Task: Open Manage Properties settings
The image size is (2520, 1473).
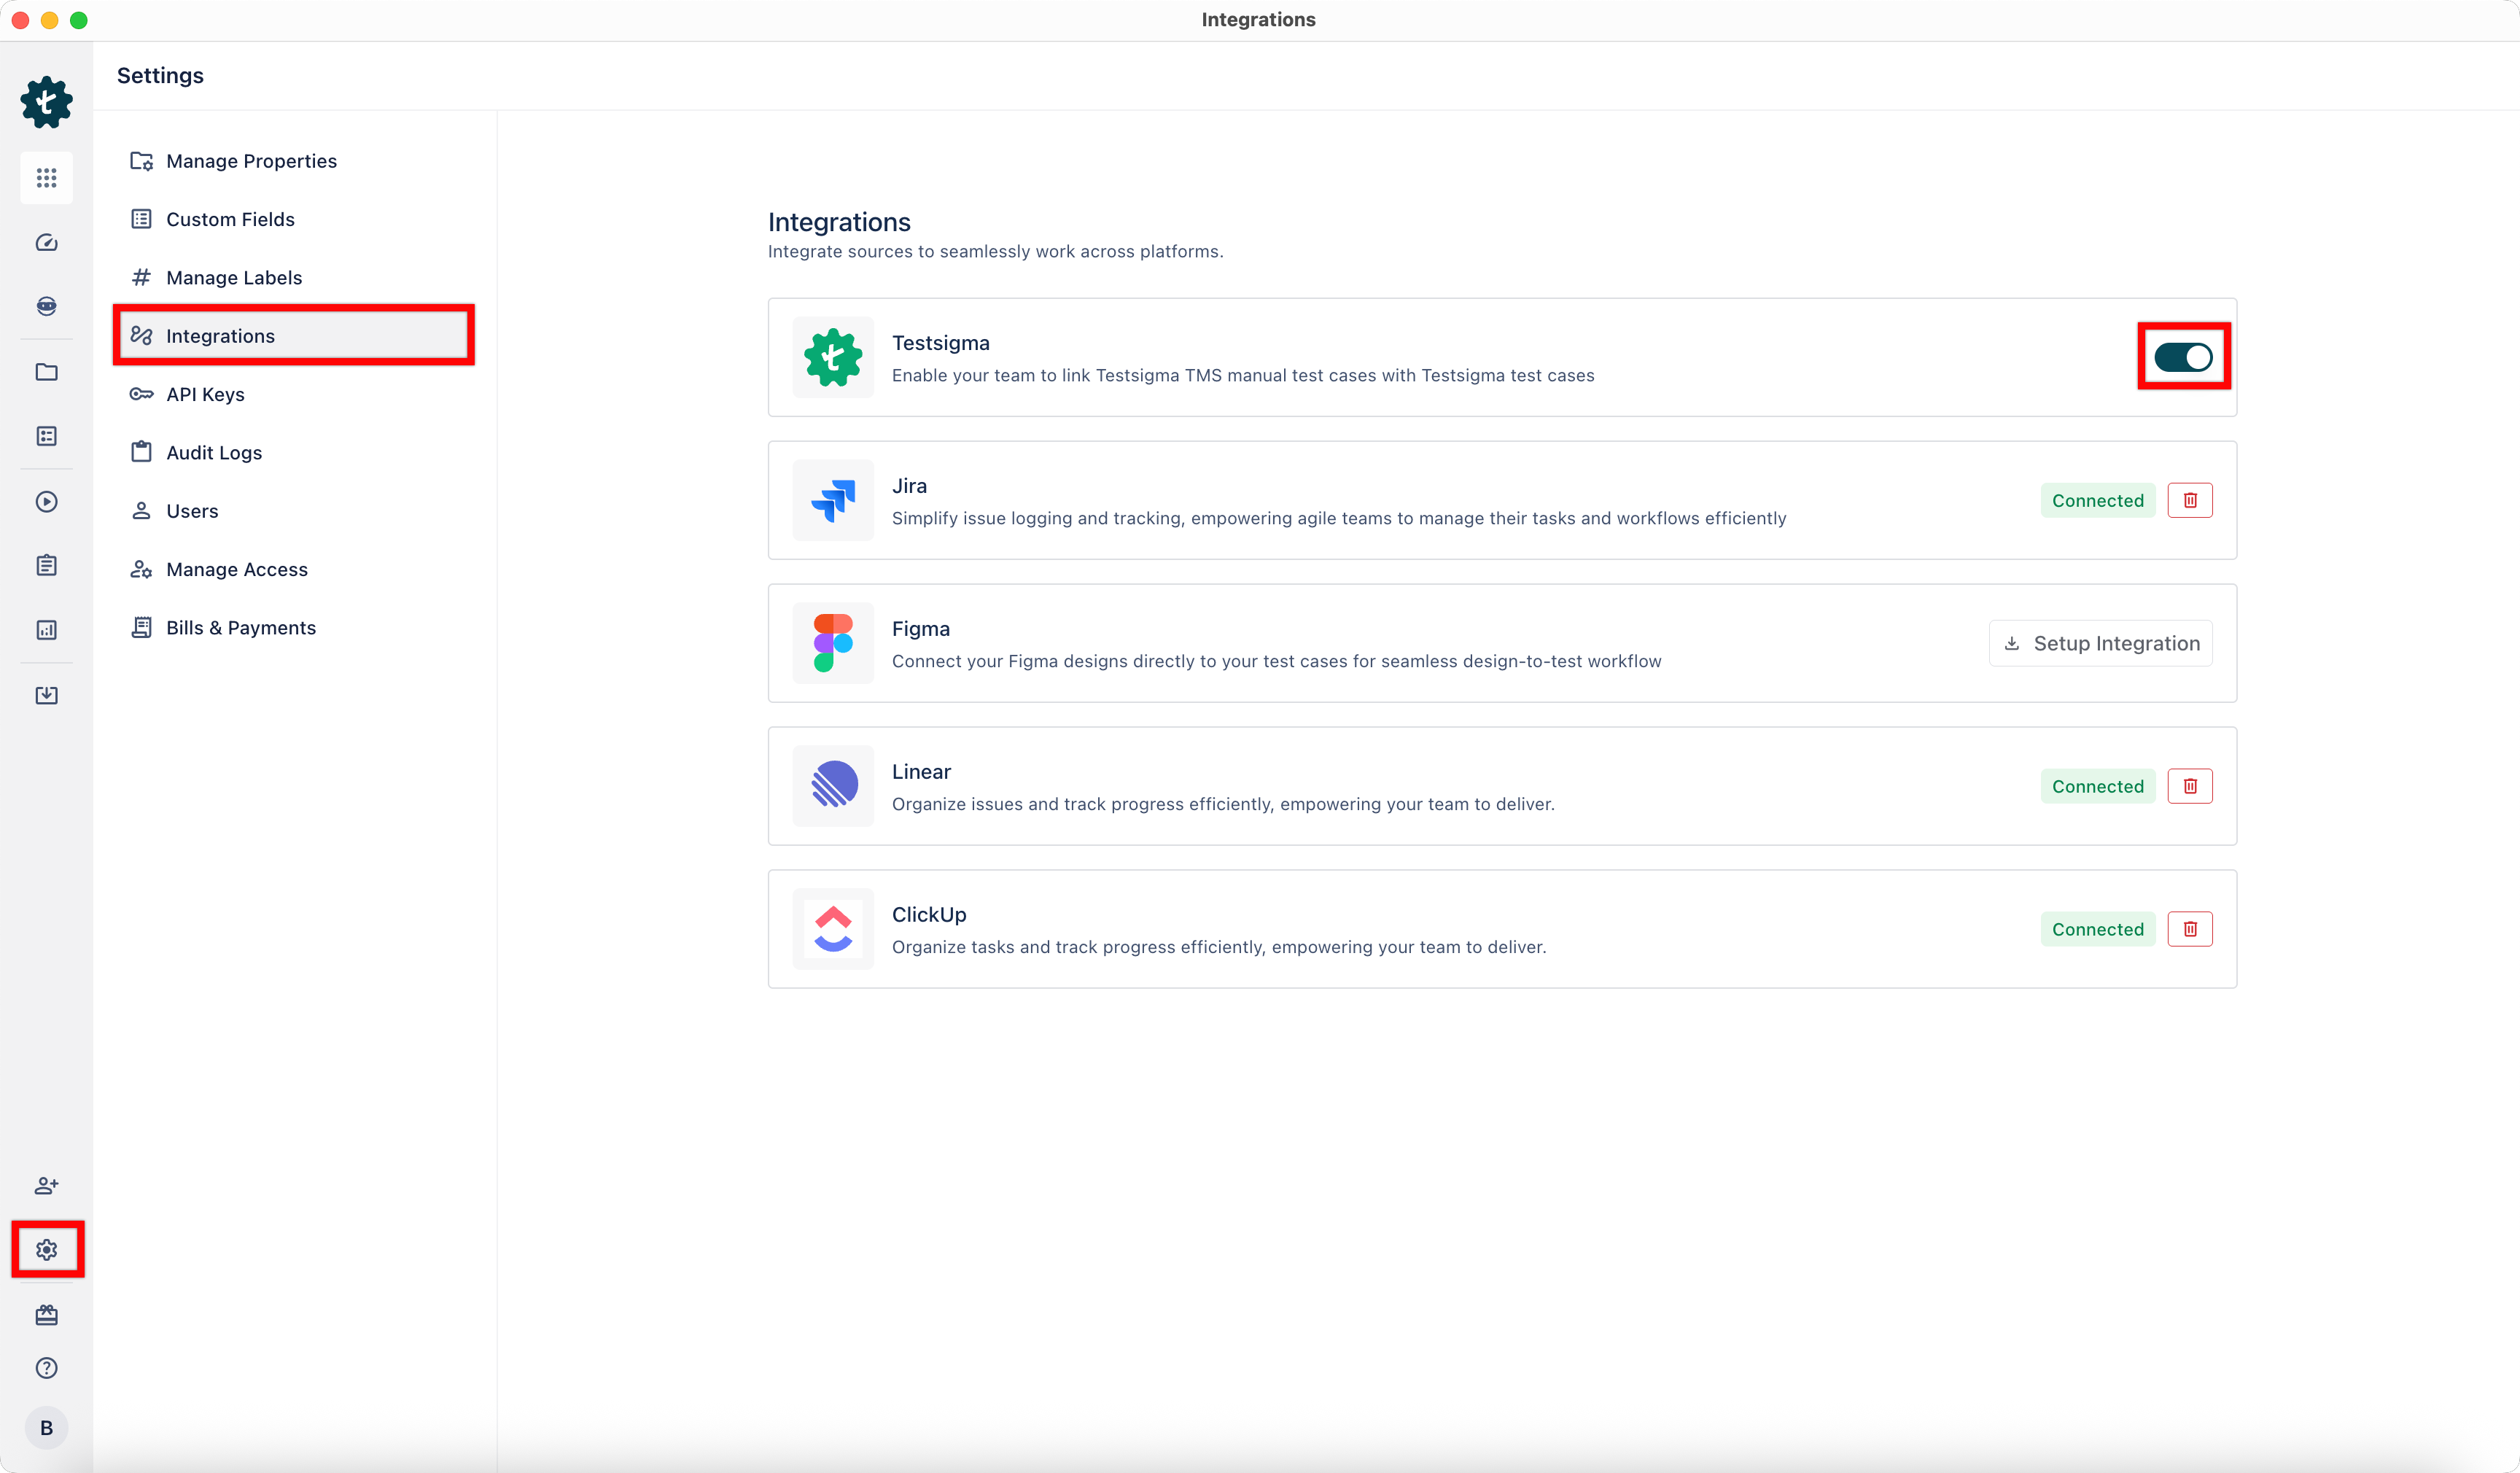Action: 294,161
